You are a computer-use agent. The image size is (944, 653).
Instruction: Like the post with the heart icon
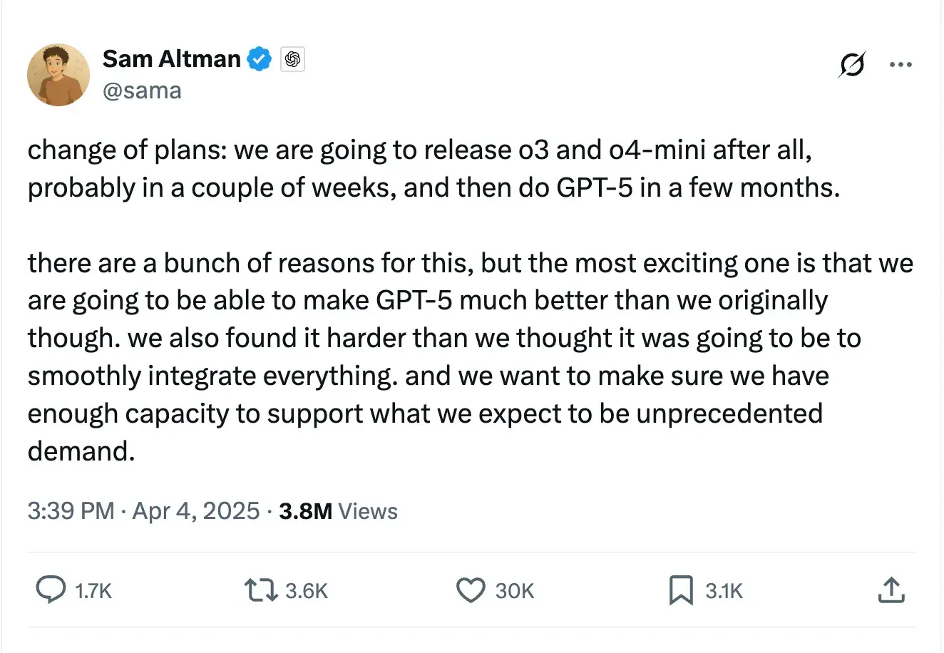[470, 590]
